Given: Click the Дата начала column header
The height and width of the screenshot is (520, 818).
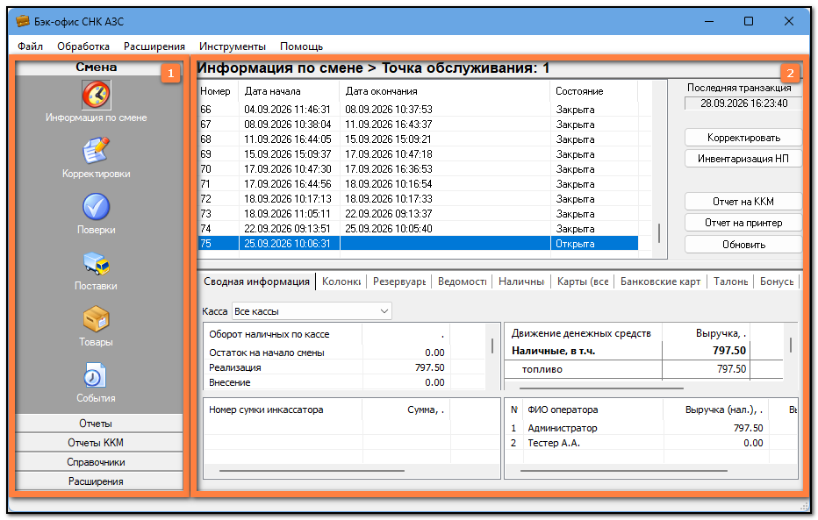Looking at the screenshot, I should [289, 91].
